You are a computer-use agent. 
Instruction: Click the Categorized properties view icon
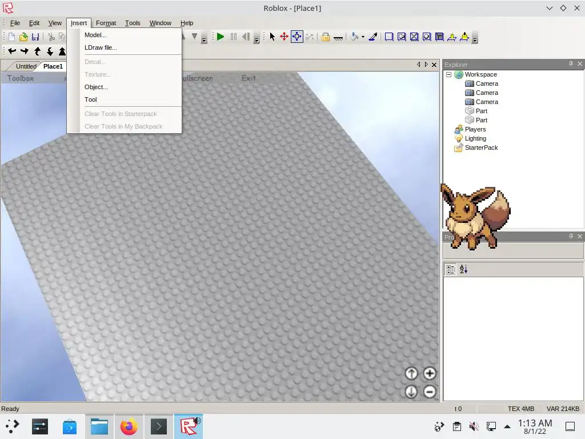(451, 269)
